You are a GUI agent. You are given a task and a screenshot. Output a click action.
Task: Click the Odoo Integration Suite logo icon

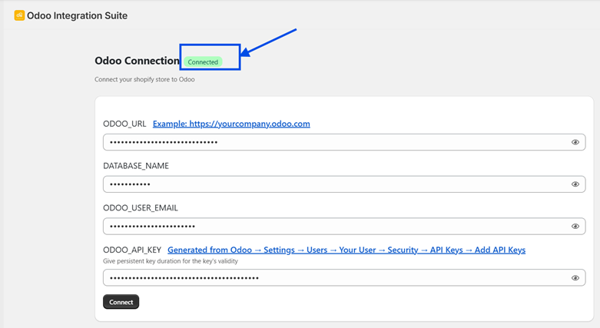[x=19, y=15]
